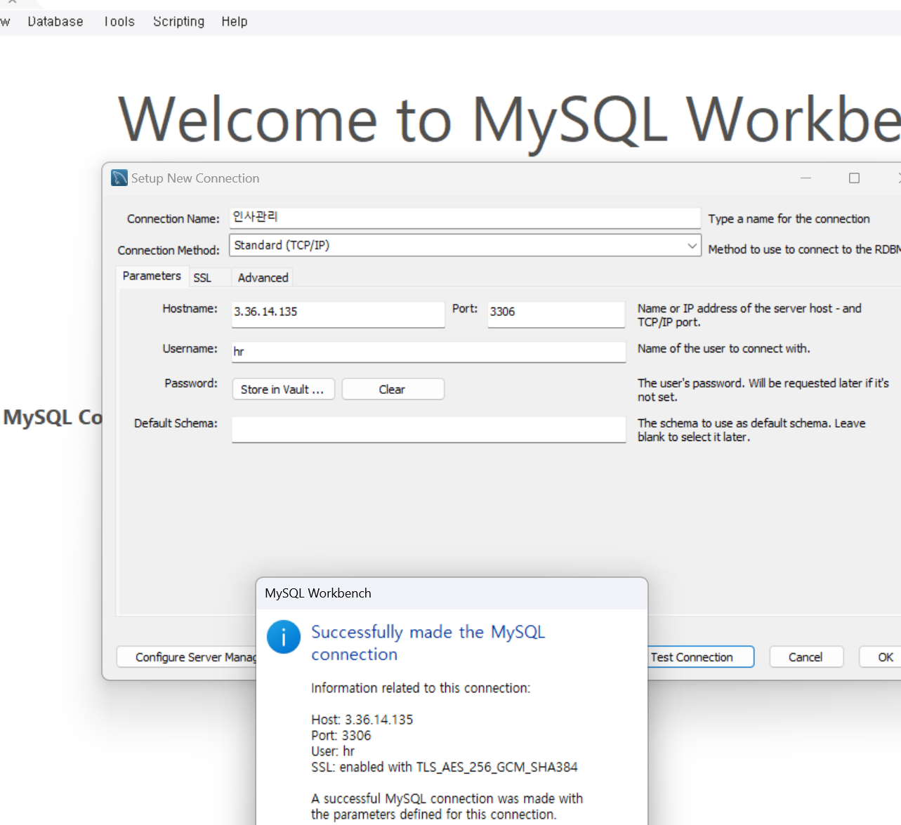Click 'Host: 3.36.14.135' text in popup
Screen dimensions: 901x825
pyautogui.click(x=362, y=720)
